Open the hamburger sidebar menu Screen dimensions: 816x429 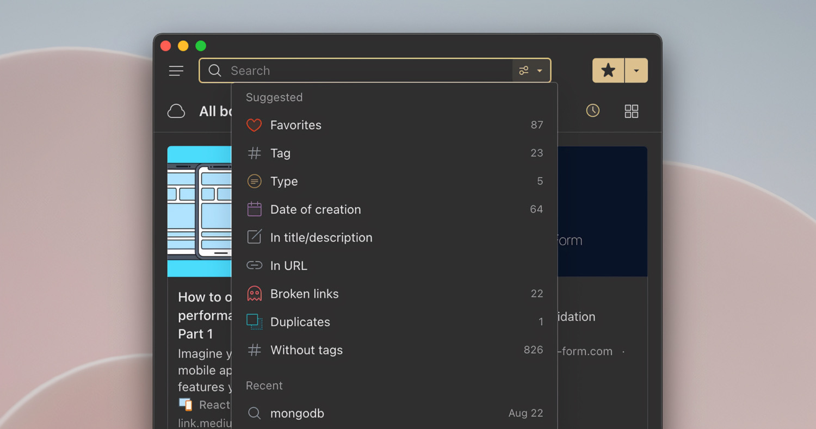click(x=176, y=71)
